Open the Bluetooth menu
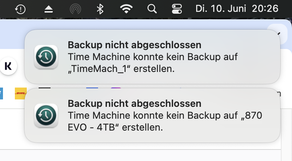Image resolution: width=292 pixels, height=161 pixels. [x=100, y=9]
